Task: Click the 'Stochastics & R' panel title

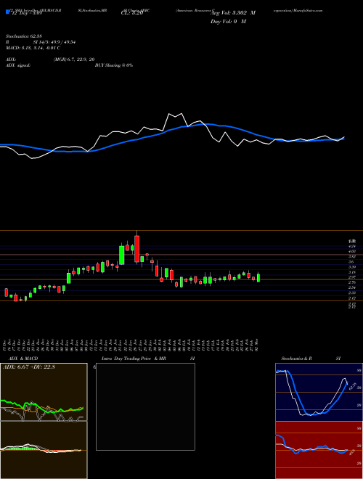Action: point(296,359)
